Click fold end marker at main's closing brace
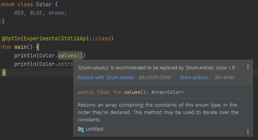Screen dimensions: 258x140 coord(1,73)
